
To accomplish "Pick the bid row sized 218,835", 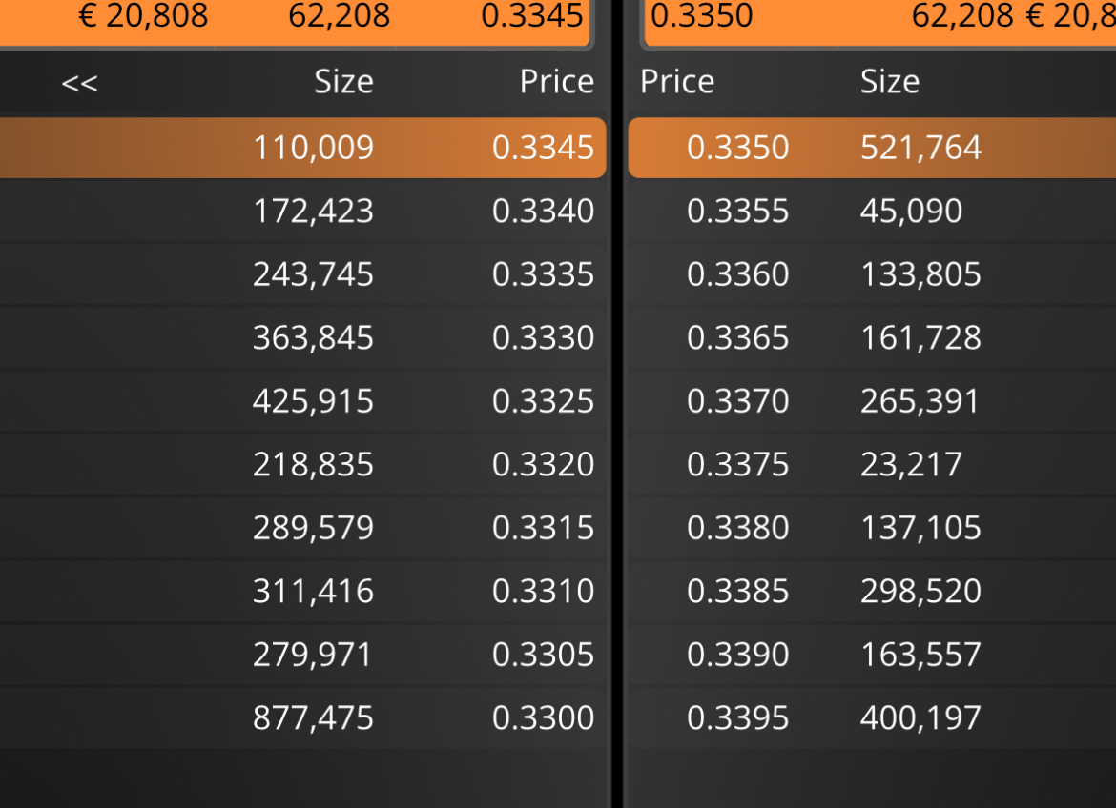I will (302, 464).
